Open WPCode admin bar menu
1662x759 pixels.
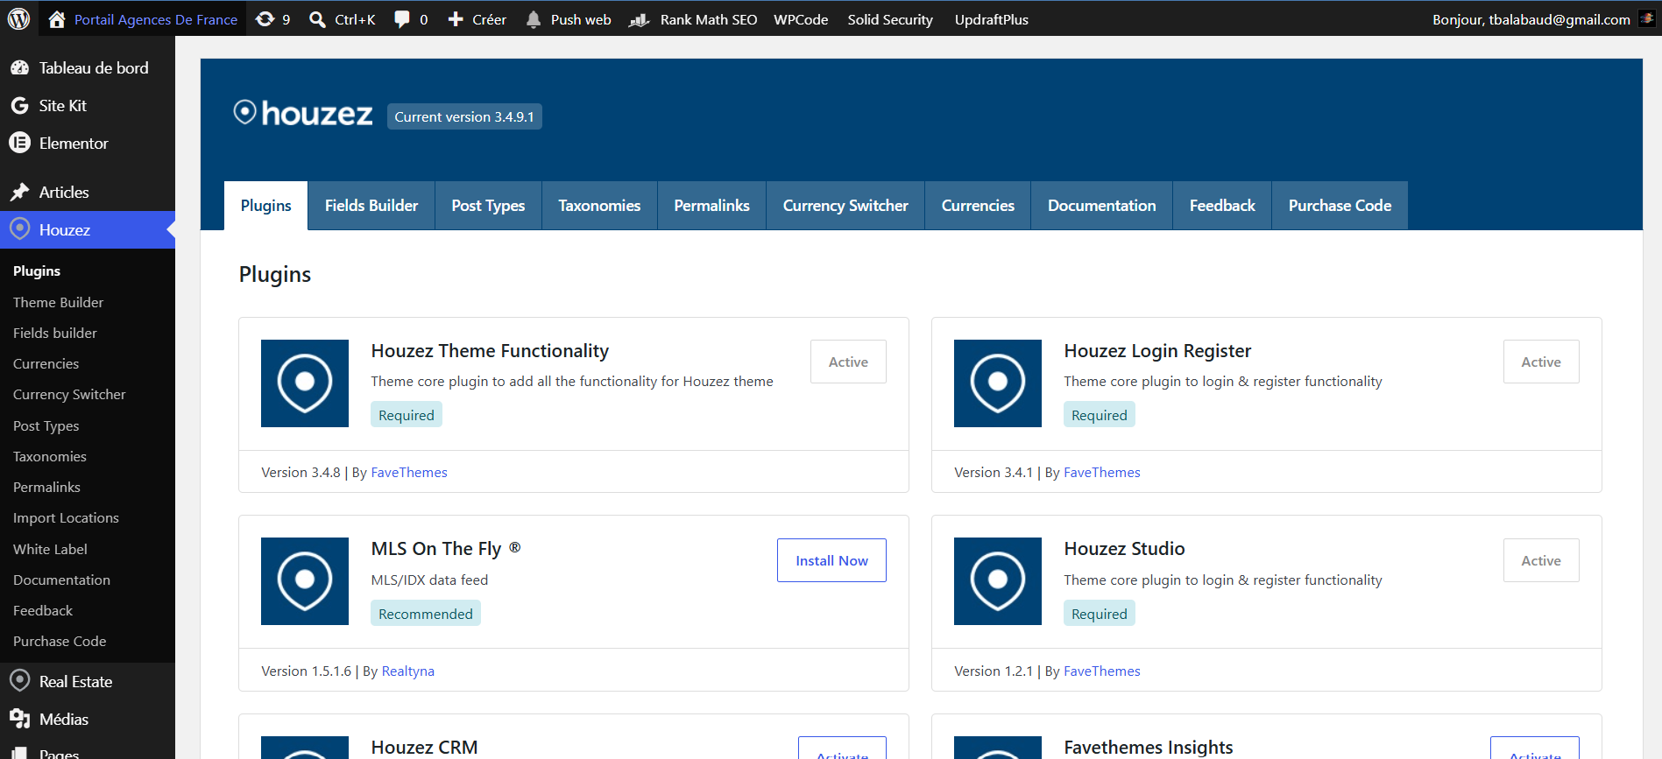pos(801,19)
